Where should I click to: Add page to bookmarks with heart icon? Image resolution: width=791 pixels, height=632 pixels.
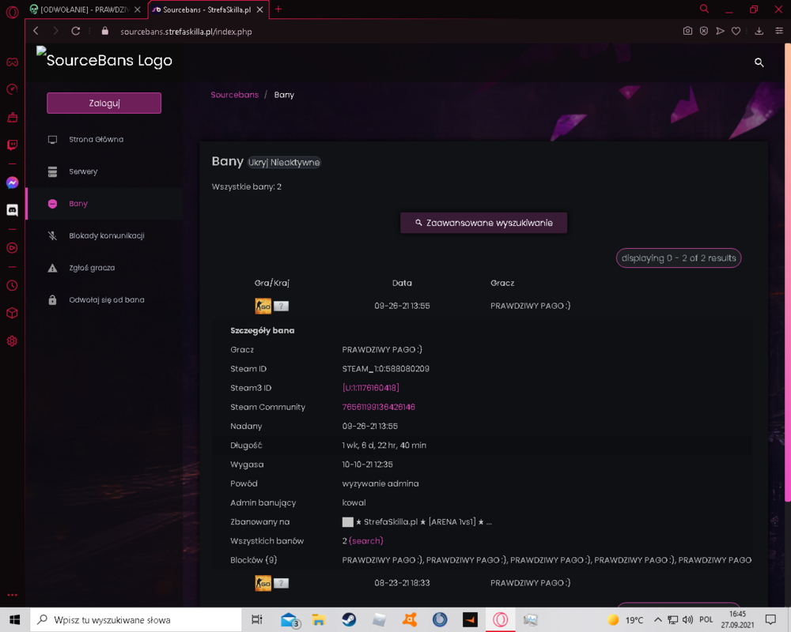tap(736, 32)
